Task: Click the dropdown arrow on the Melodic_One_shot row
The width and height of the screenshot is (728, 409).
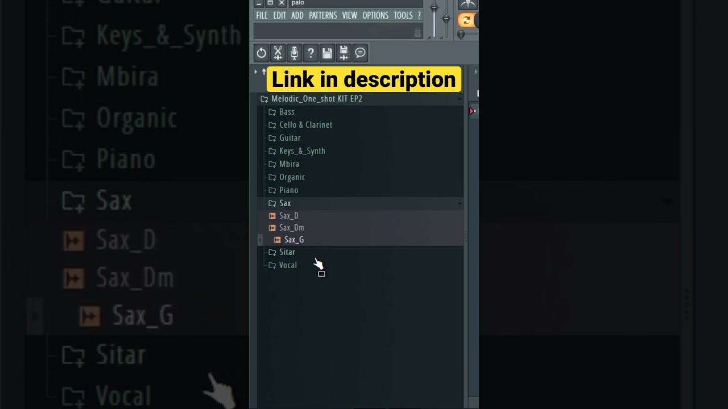Action: (460, 99)
